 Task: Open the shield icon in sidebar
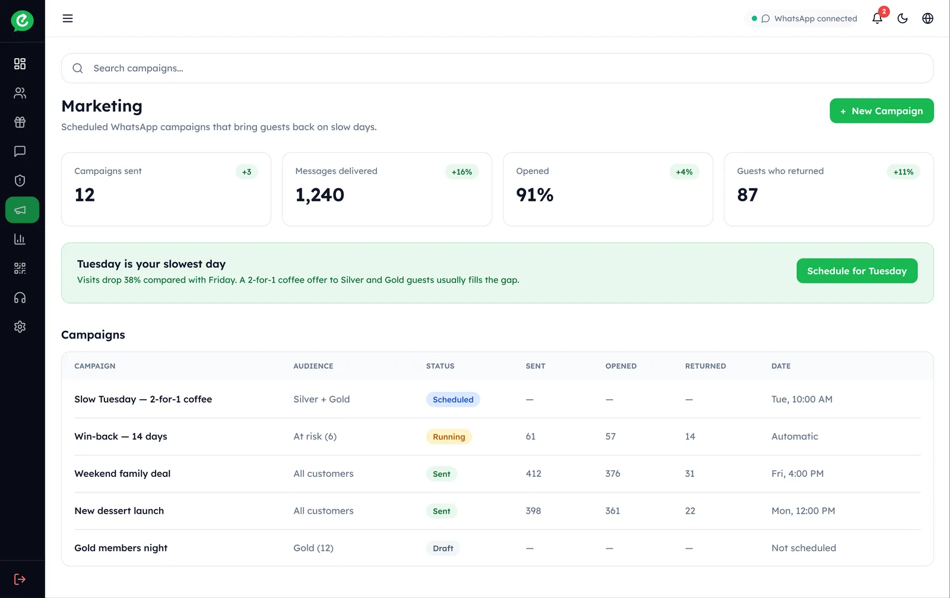click(20, 181)
